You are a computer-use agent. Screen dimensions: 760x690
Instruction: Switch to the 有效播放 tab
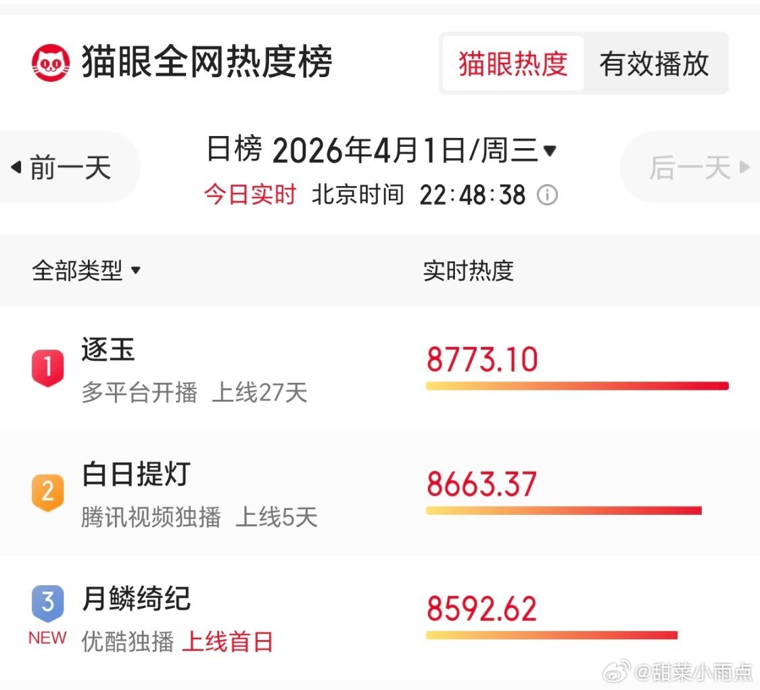pos(655,64)
